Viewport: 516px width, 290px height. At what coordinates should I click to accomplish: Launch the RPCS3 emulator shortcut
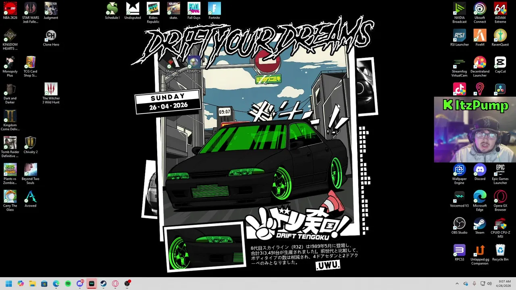click(460, 253)
